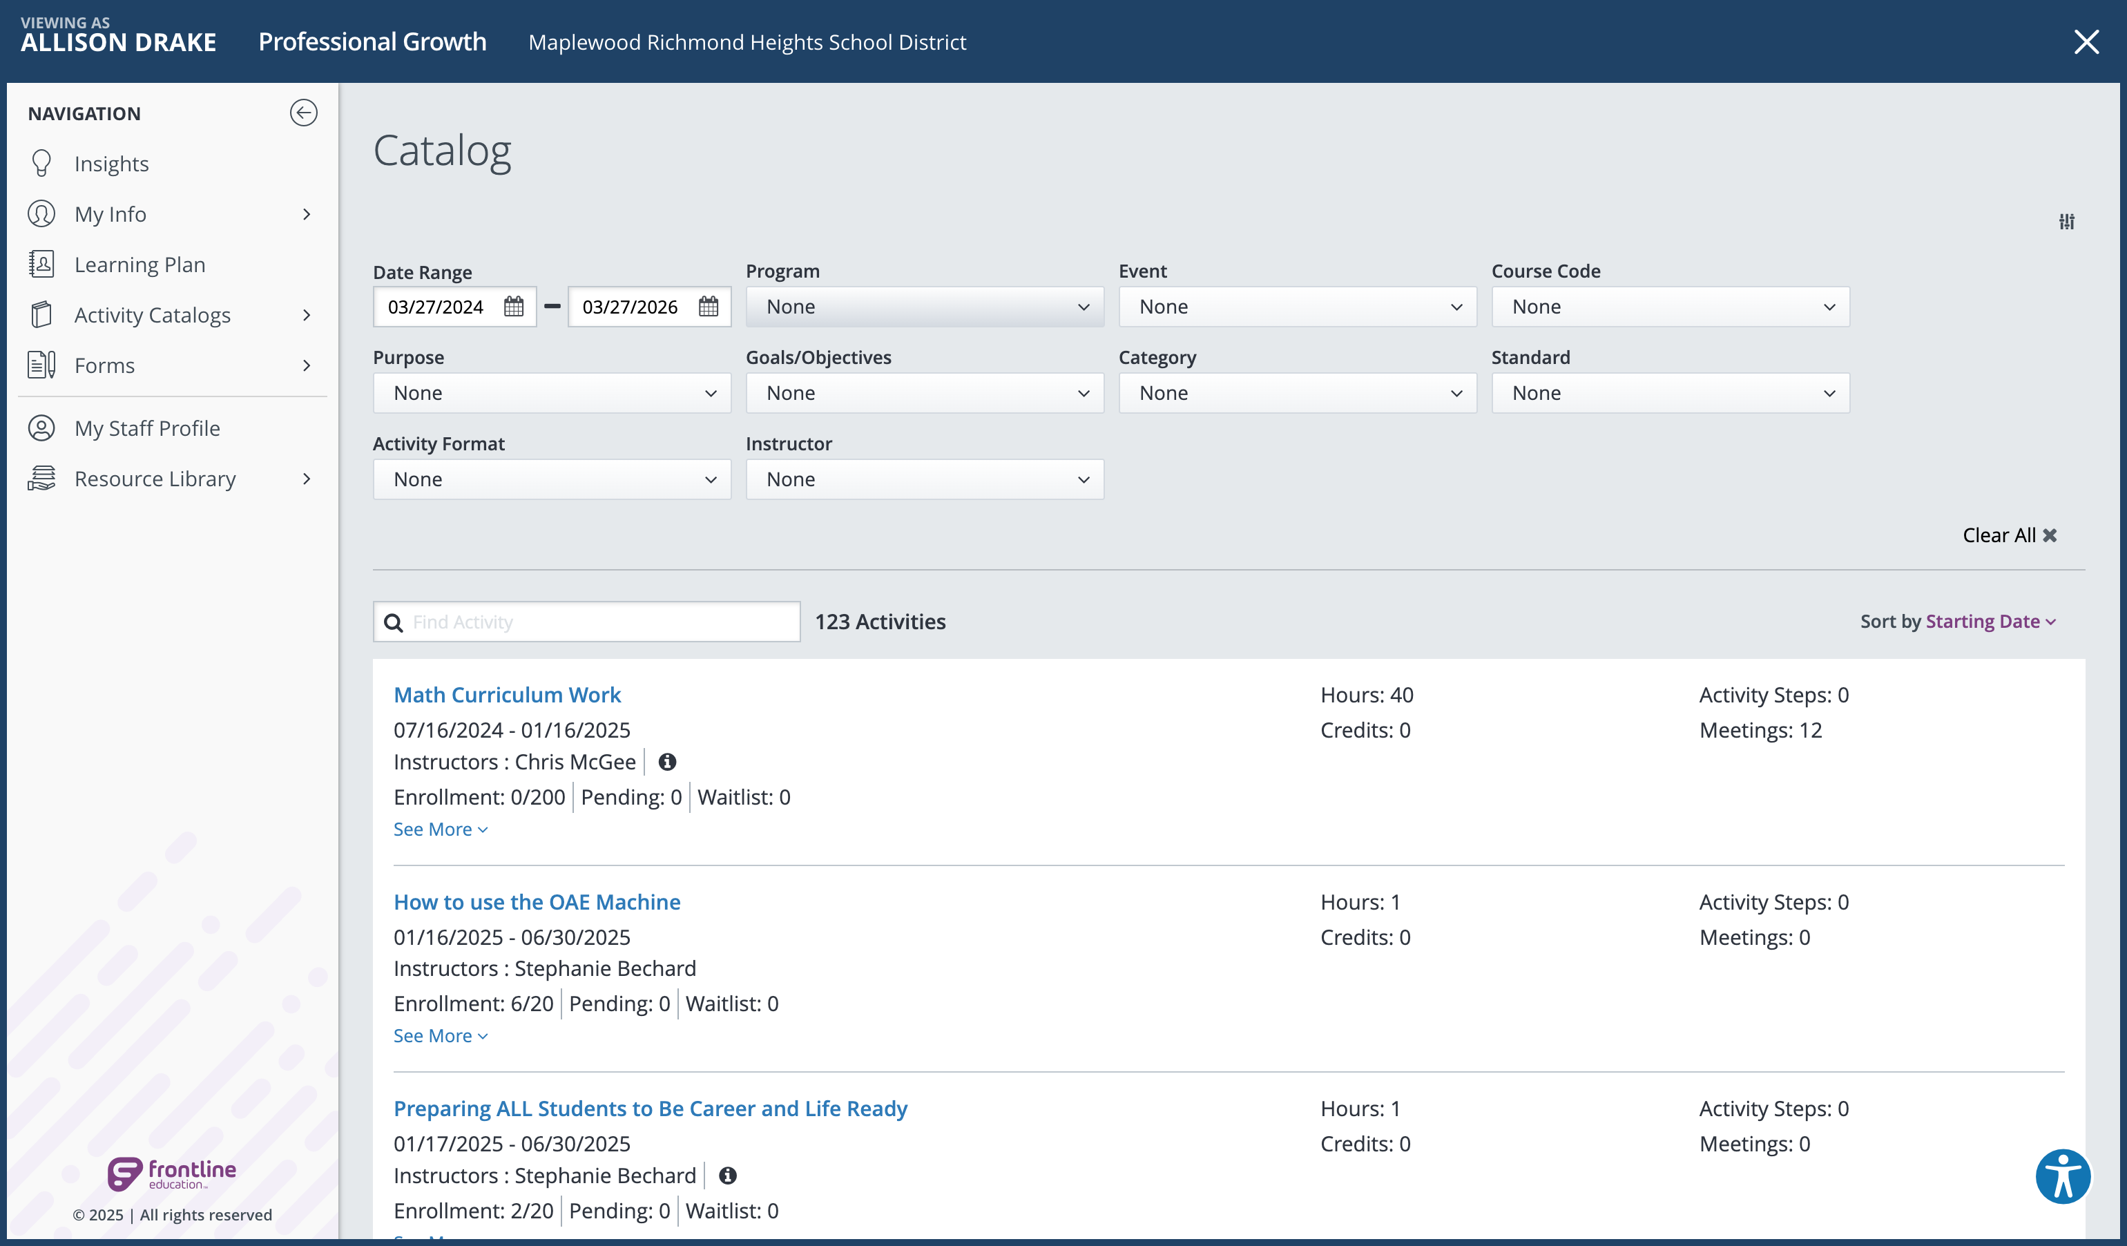This screenshot has width=2127, height=1246.
Task: Click the Learning Plan icon
Action: pyautogui.click(x=41, y=265)
